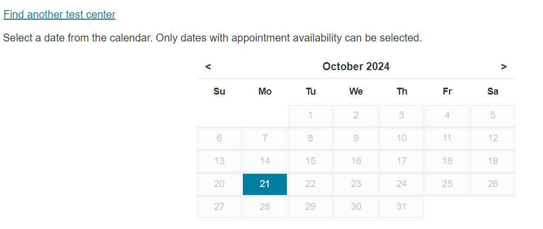Choose October 5 calendar cell
This screenshot has height=229, width=543.
click(x=493, y=115)
